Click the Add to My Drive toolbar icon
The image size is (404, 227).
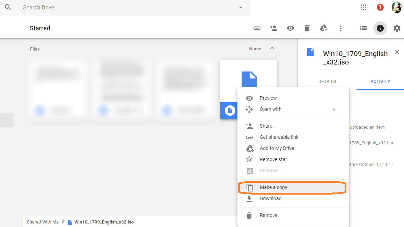(324, 28)
